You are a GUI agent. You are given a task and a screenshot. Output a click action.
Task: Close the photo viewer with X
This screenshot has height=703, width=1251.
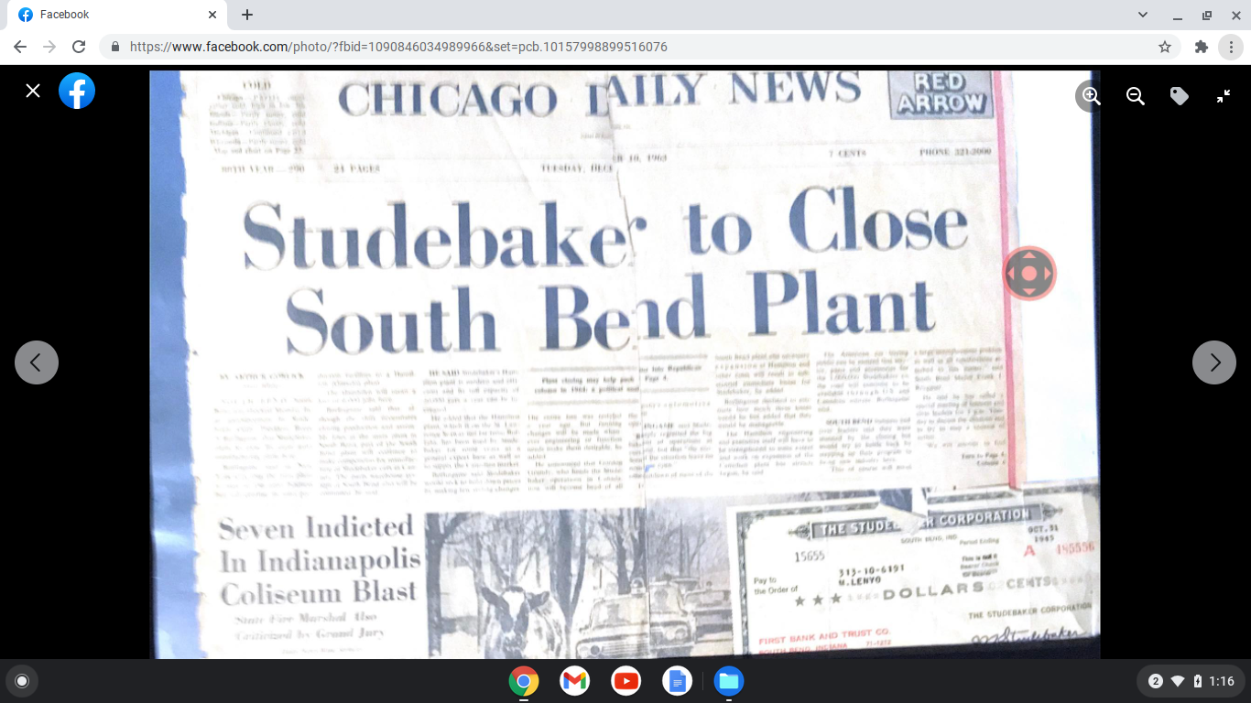(x=33, y=91)
